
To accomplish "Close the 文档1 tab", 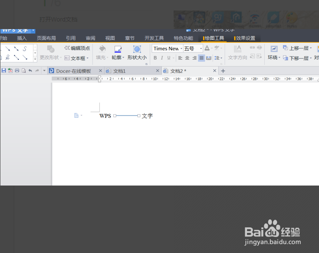I will pyautogui.click(x=158, y=71).
